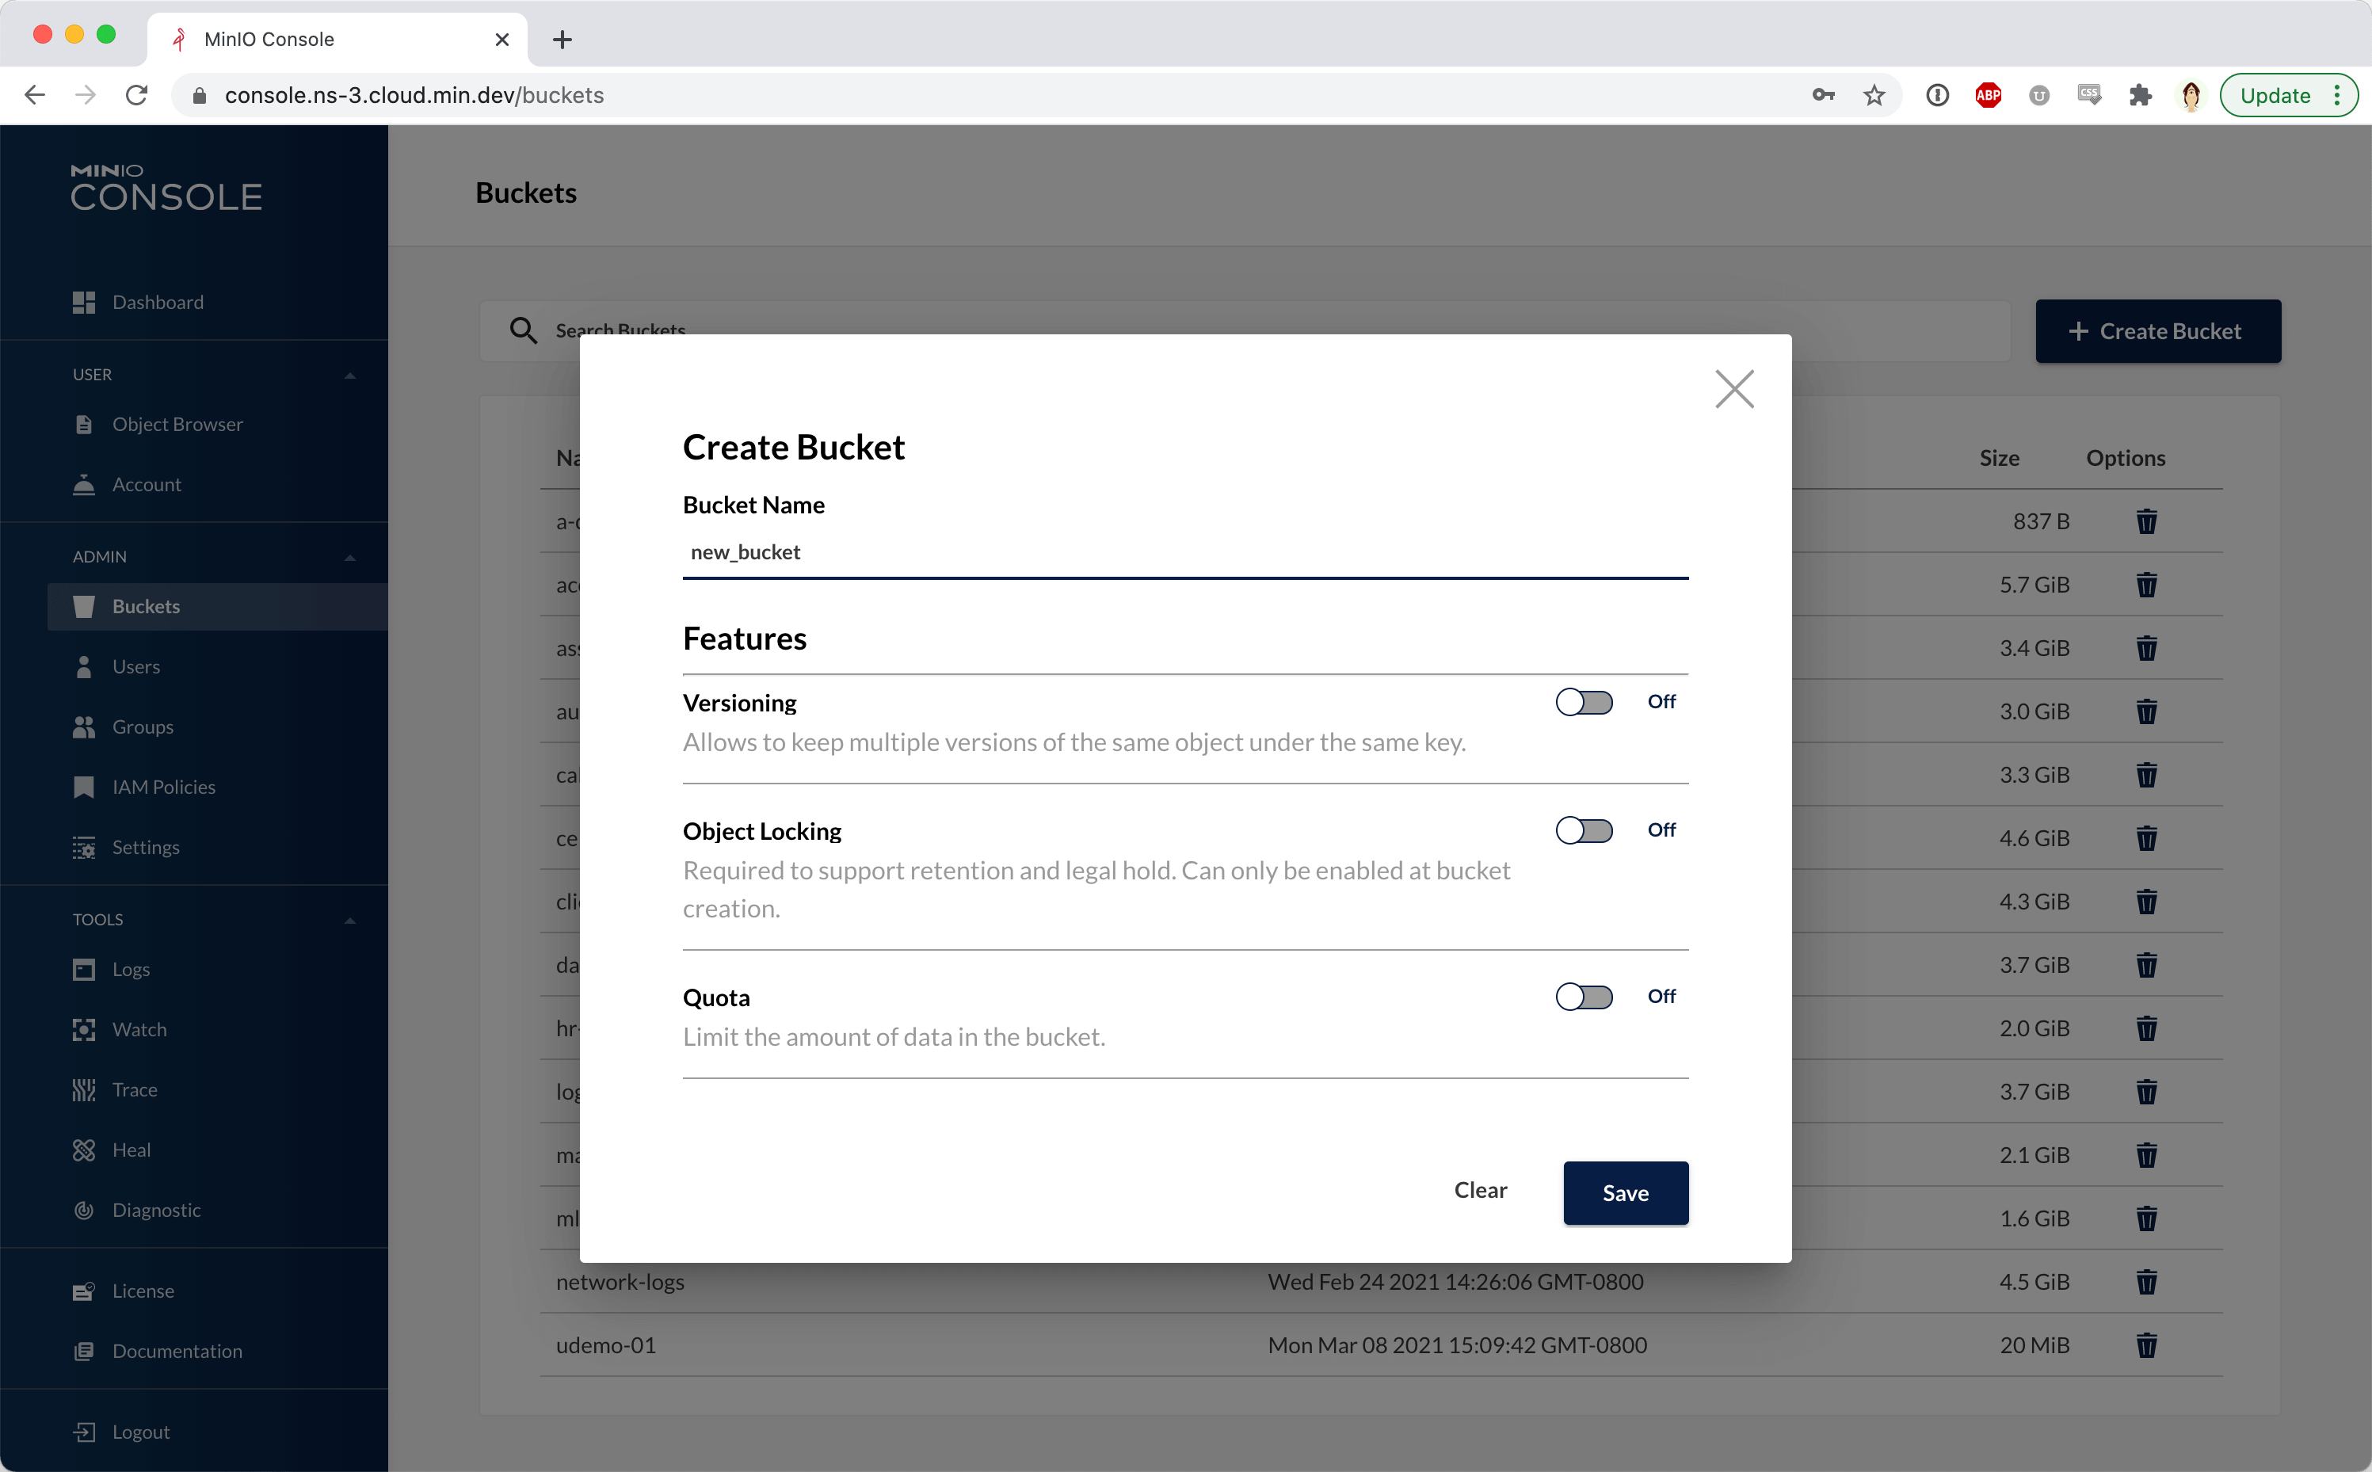Open a new browser tab
The width and height of the screenshot is (2372, 1472).
tap(562, 39)
